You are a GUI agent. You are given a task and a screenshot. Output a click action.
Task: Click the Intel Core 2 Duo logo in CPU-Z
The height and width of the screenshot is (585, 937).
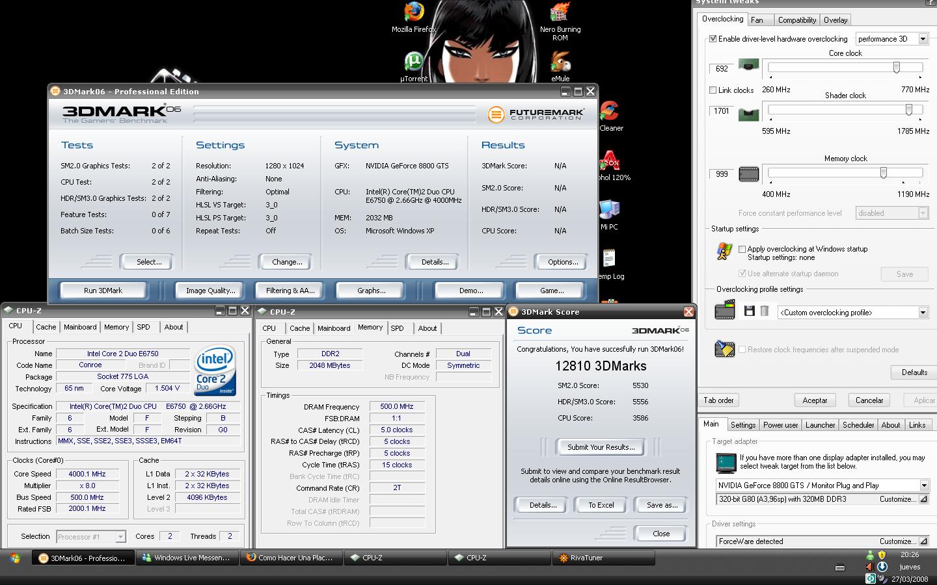pyautogui.click(x=215, y=371)
